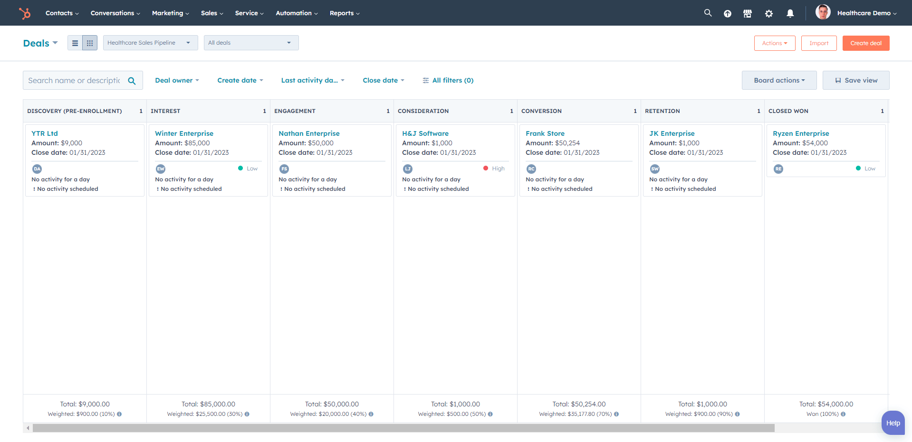The width and height of the screenshot is (912, 442).
Task: Click the Save view button
Action: click(856, 80)
